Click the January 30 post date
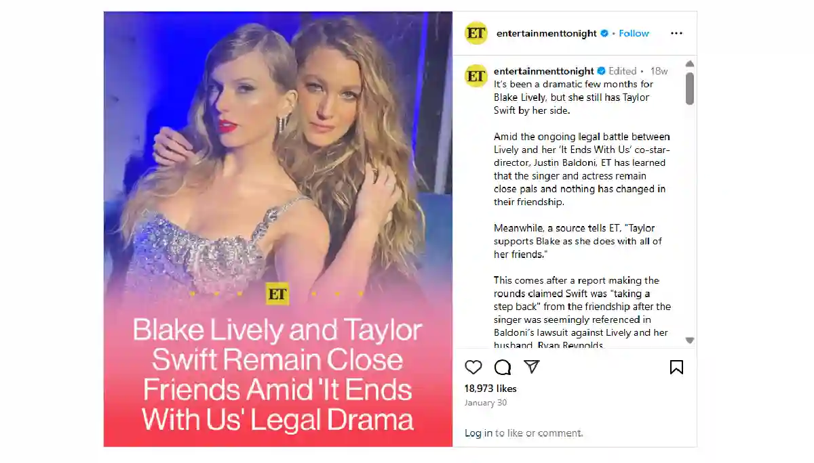 point(485,403)
